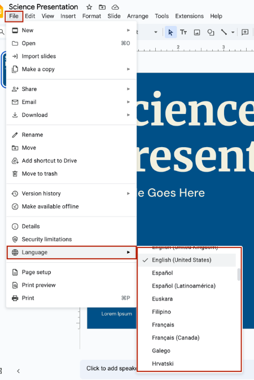The height and width of the screenshot is (380, 254).
Task: Choose the text box tool
Action: click(183, 32)
